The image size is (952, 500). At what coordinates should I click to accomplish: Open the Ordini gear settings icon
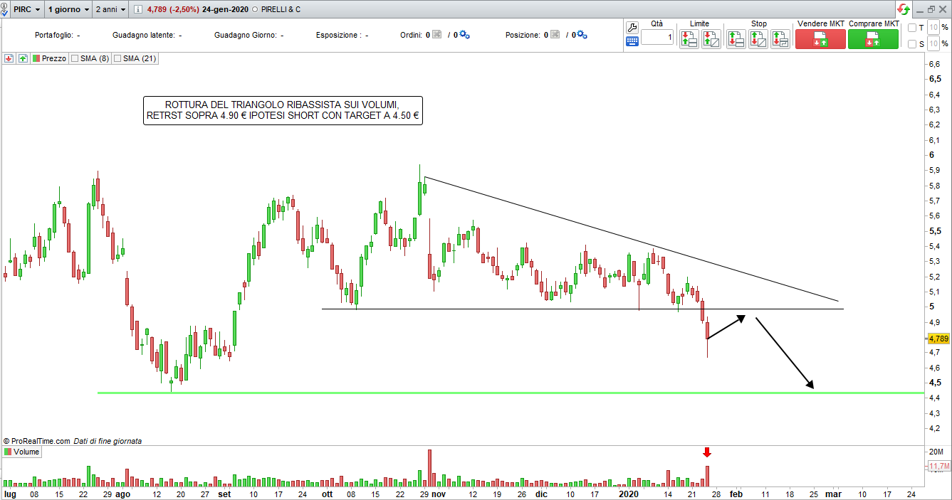[x=464, y=35]
